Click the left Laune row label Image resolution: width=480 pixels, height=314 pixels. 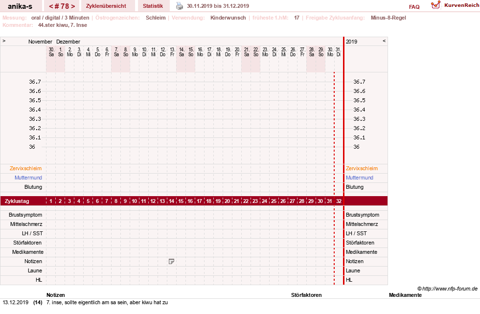pos(35,270)
